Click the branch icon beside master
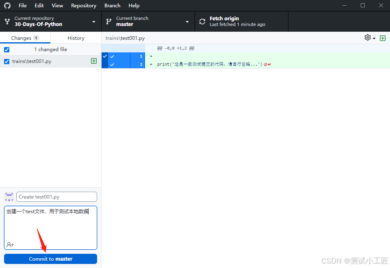Viewport: 390px width, 268px height. [109, 22]
